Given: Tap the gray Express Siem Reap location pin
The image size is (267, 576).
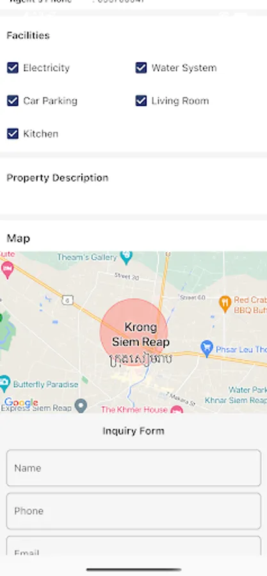Looking at the screenshot, I should coord(81,406).
